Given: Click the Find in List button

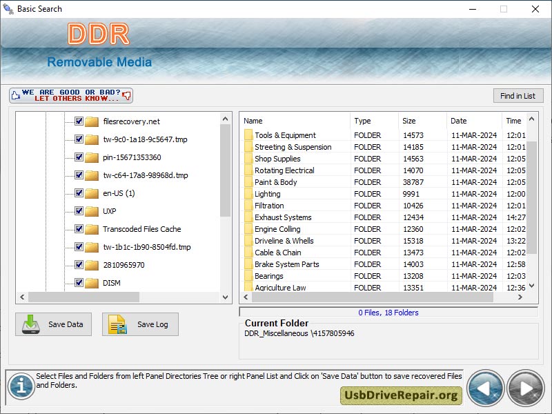Looking at the screenshot, I should coord(518,96).
